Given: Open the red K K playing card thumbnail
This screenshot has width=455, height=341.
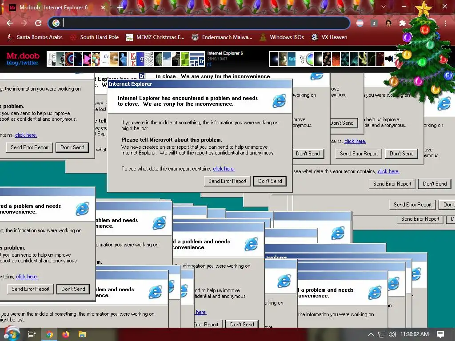Looking at the screenshot, I should point(132,59).
